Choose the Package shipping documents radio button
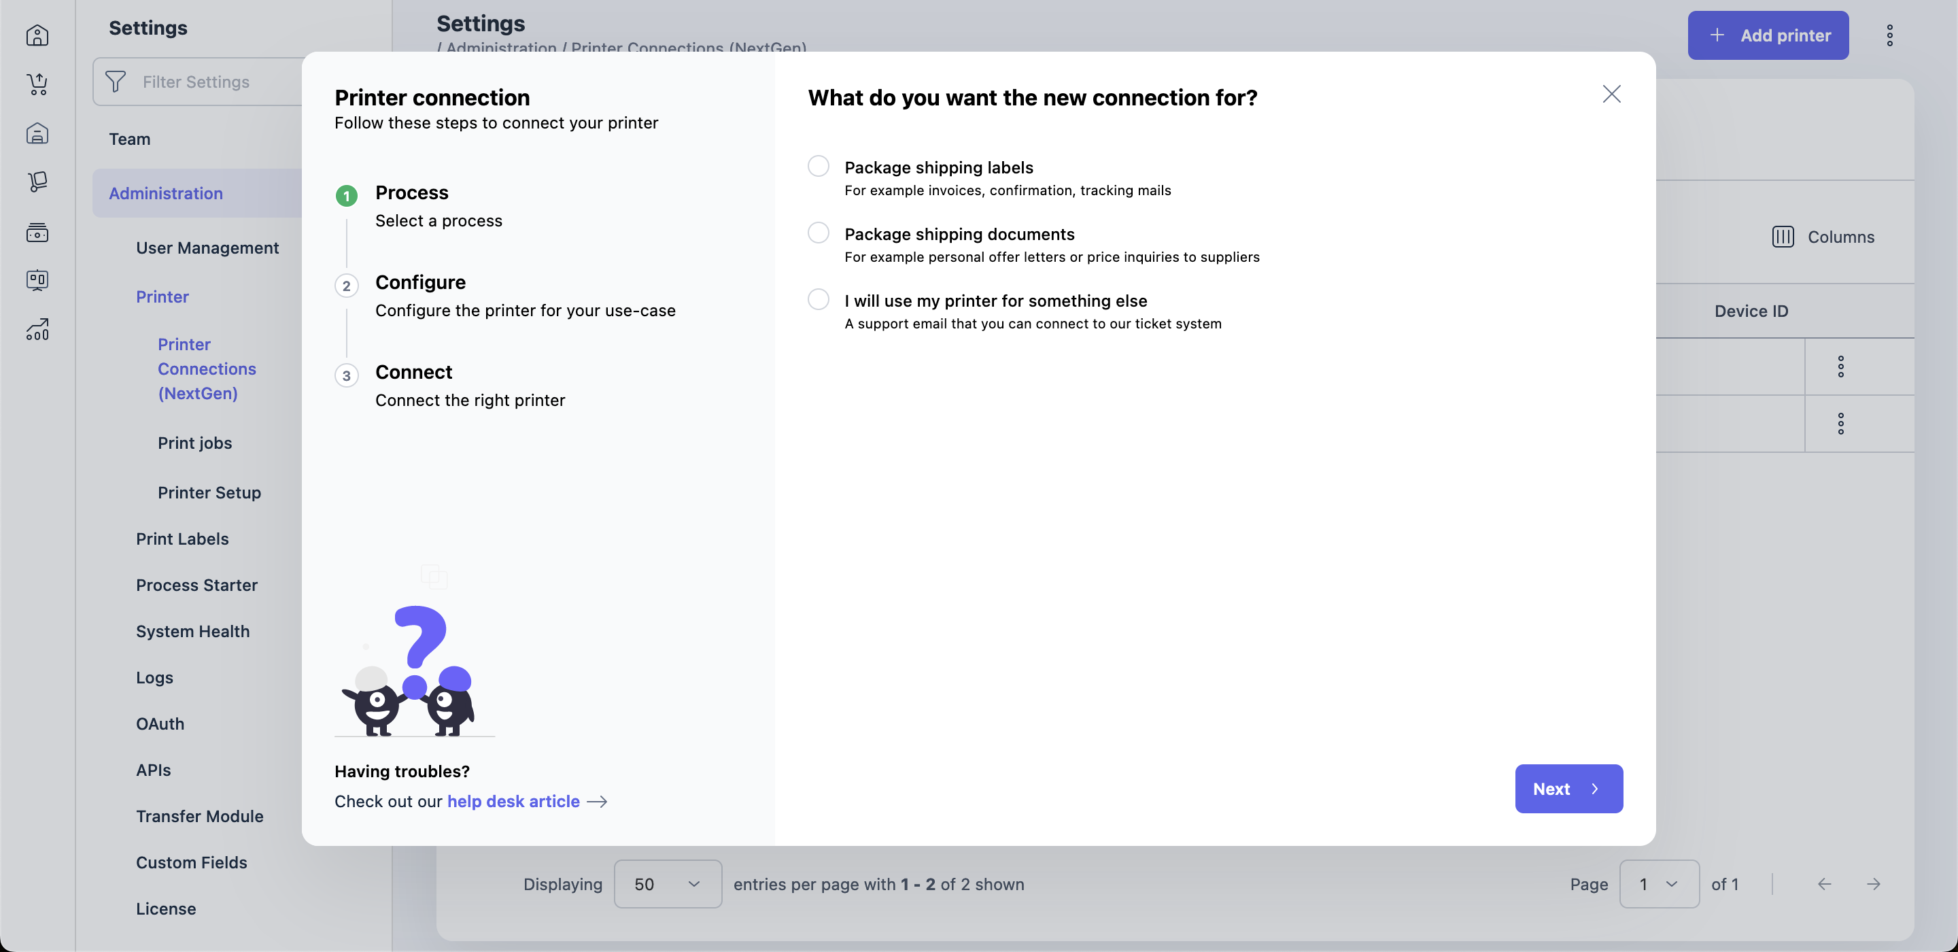The image size is (1958, 952). (818, 233)
